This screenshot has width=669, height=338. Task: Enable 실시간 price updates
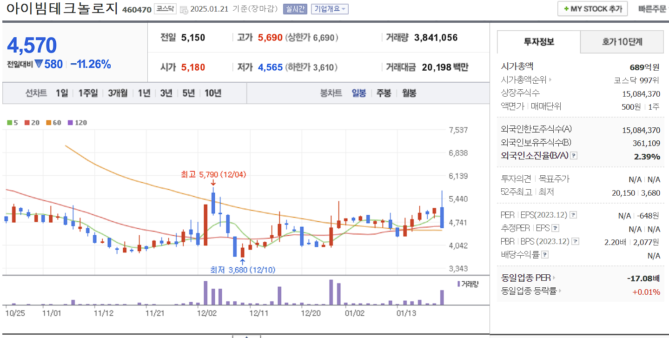pos(295,8)
